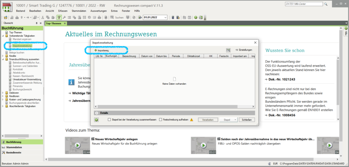Screen dimensions: 349x167
Task: Click the green tree overview icon in toolbar
Action: [x=59, y=17]
